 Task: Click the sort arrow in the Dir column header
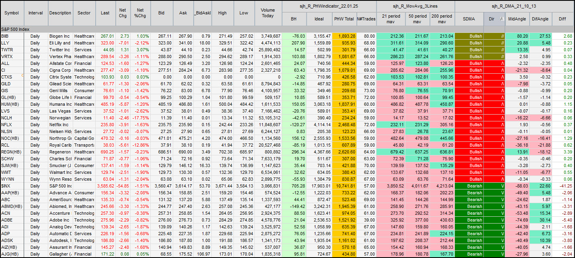click(501, 18)
